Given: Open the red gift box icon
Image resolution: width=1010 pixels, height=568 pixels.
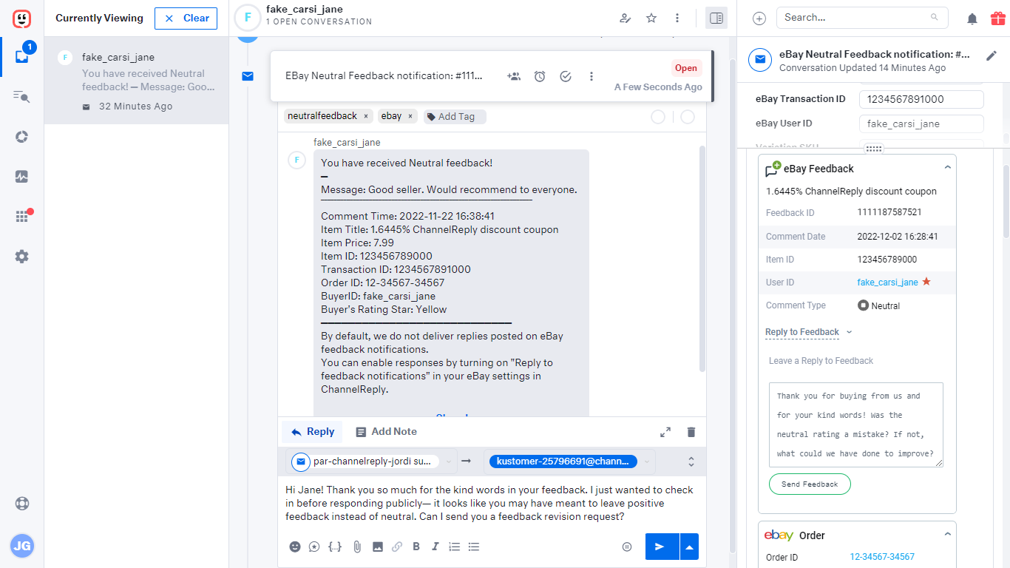Looking at the screenshot, I should [998, 18].
